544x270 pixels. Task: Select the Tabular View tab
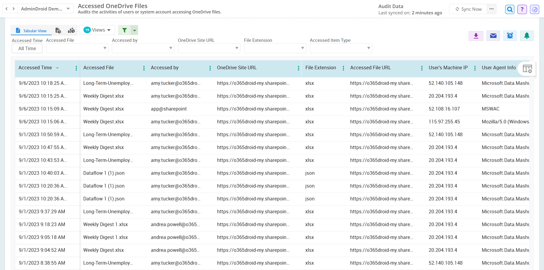coord(31,30)
